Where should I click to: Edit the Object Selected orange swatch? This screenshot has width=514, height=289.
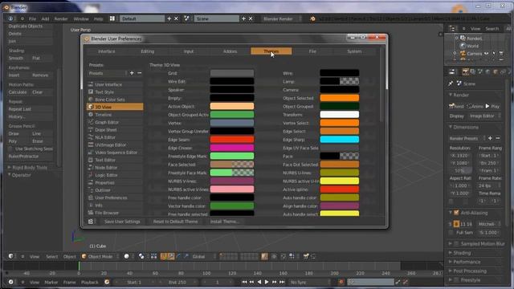pos(339,98)
